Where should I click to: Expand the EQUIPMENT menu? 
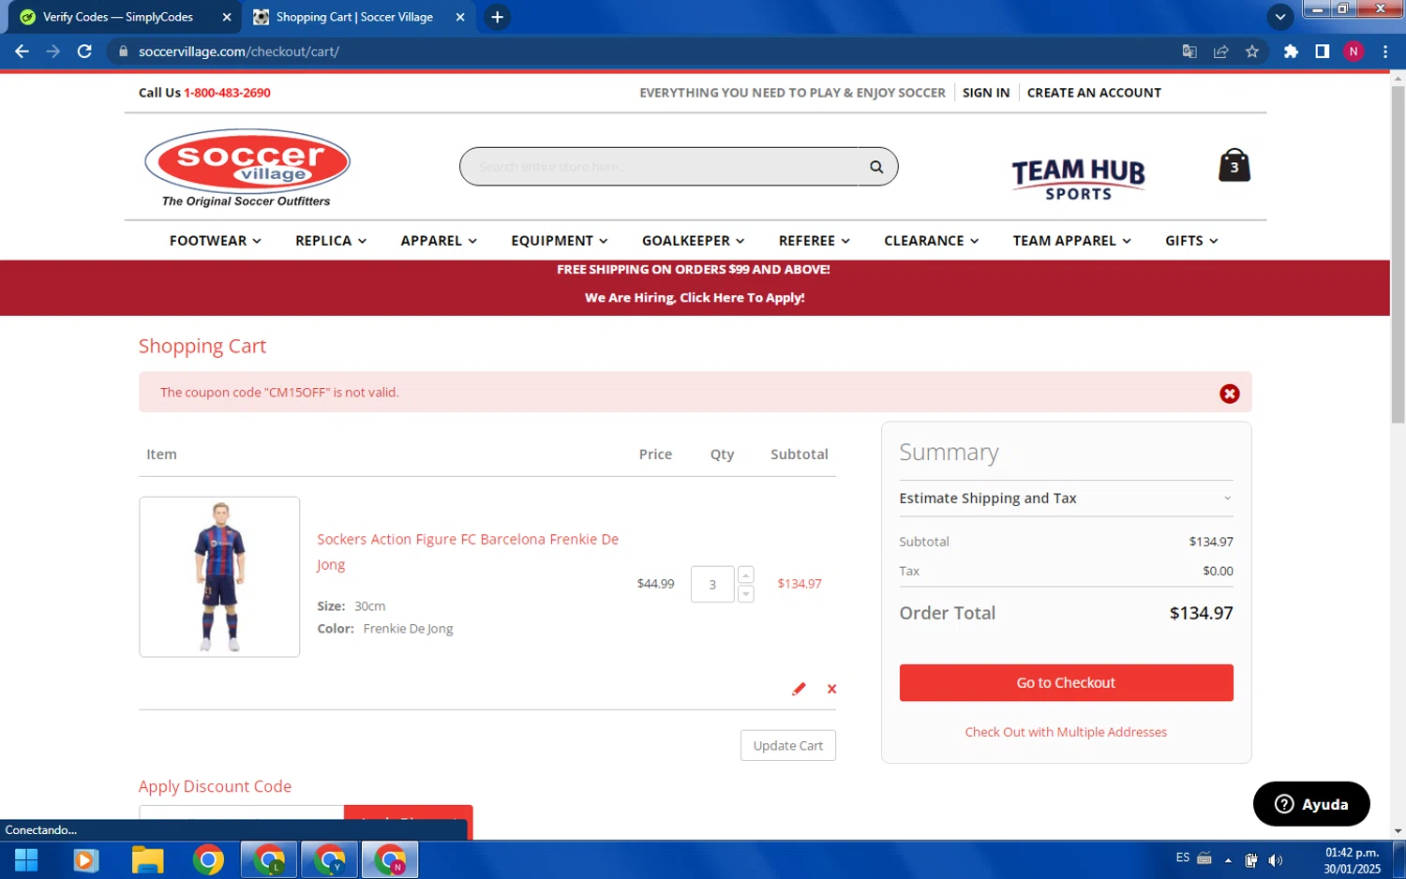pyautogui.click(x=560, y=241)
